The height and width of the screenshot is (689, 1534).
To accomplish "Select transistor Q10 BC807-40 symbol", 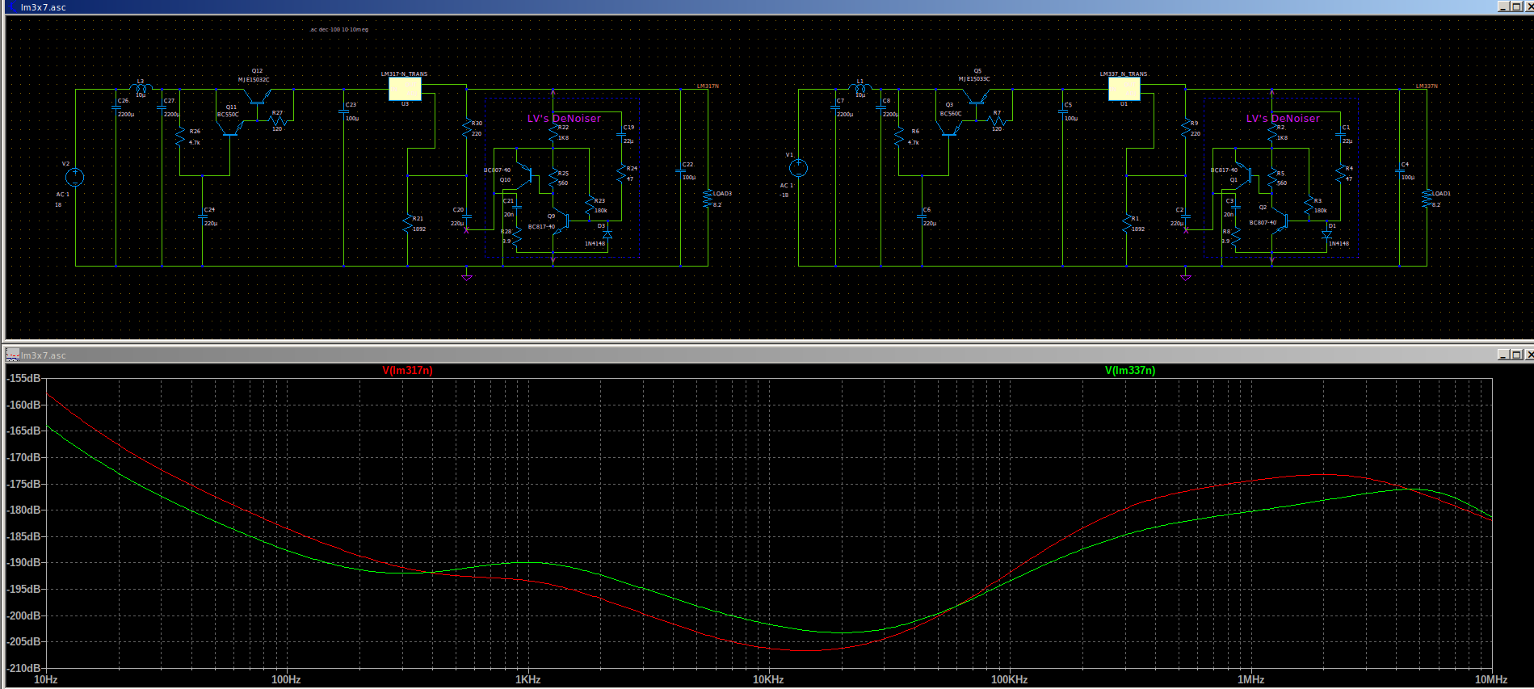I will 526,175.
